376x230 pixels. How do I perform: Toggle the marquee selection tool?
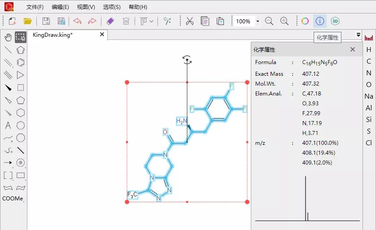20,37
